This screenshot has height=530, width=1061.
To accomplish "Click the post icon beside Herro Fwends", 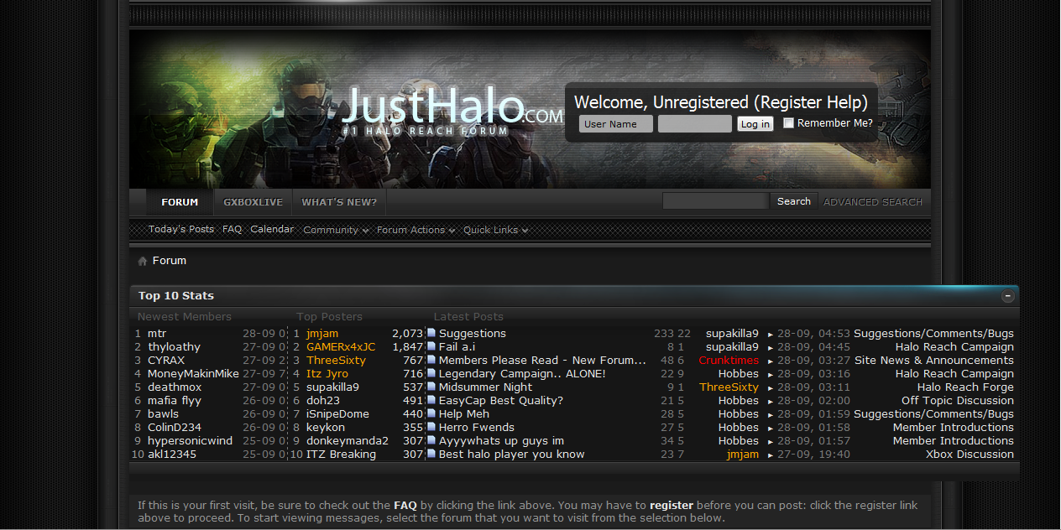I will click(x=431, y=427).
